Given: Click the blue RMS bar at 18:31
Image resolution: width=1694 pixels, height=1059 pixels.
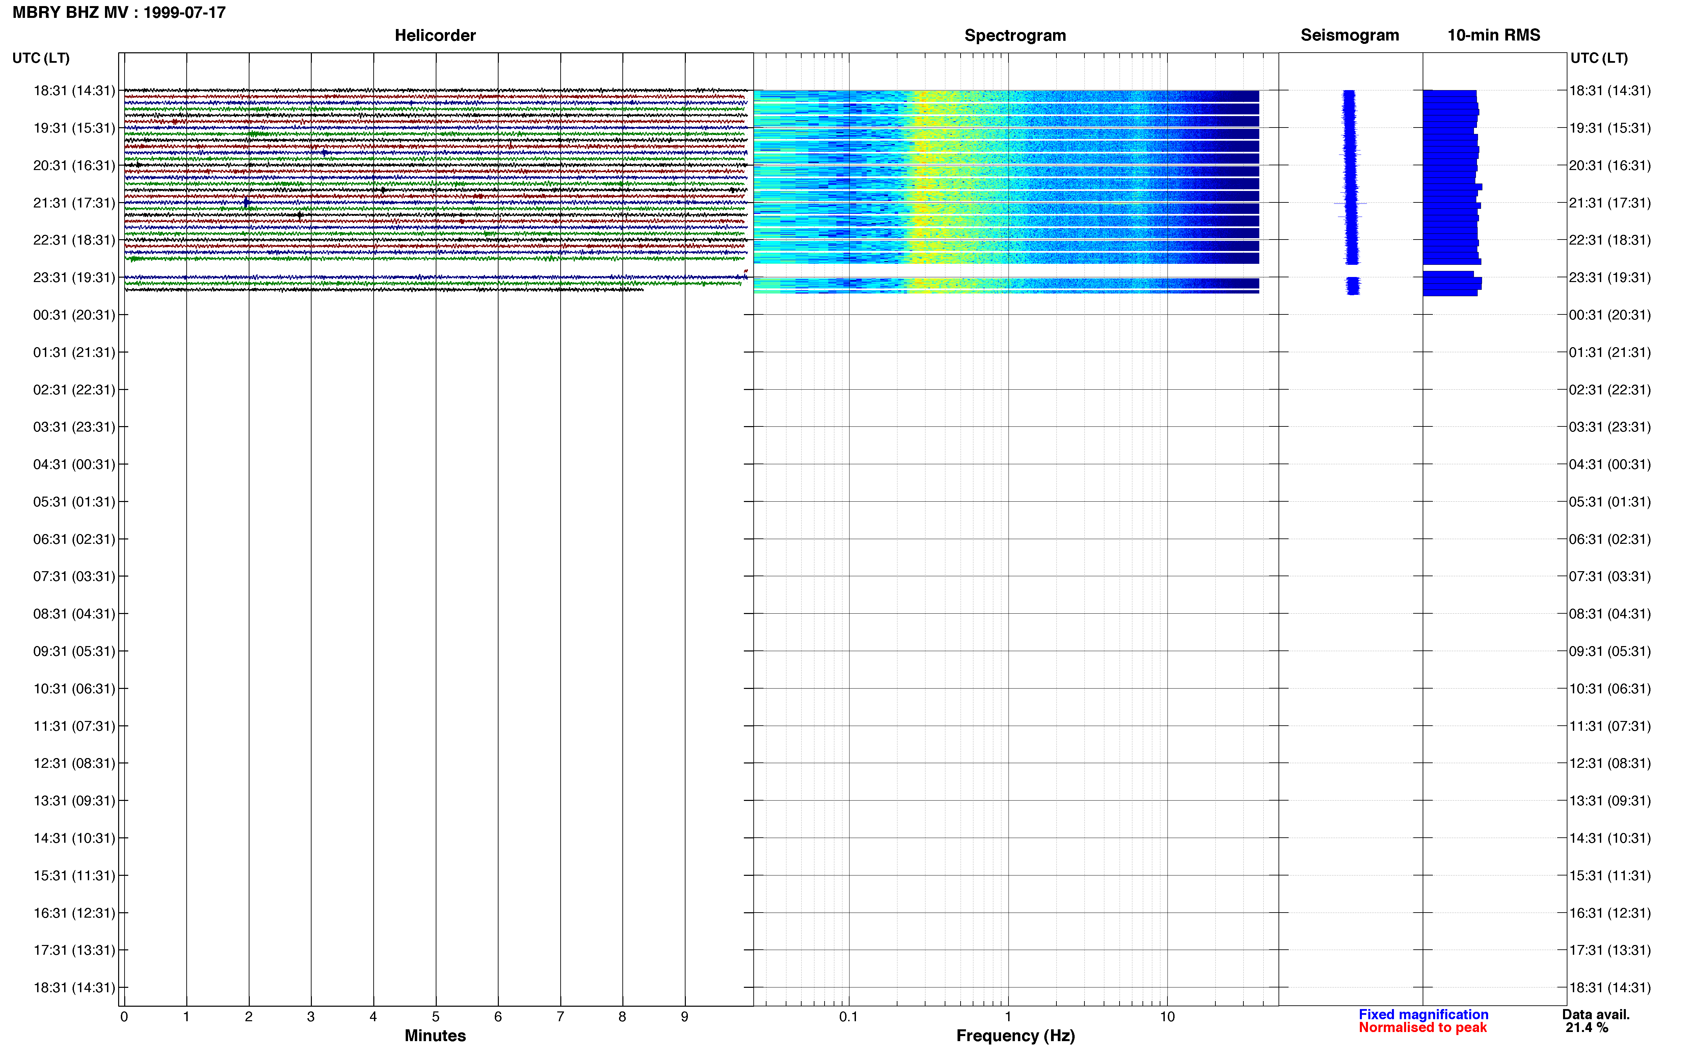Looking at the screenshot, I should click(x=1450, y=93).
